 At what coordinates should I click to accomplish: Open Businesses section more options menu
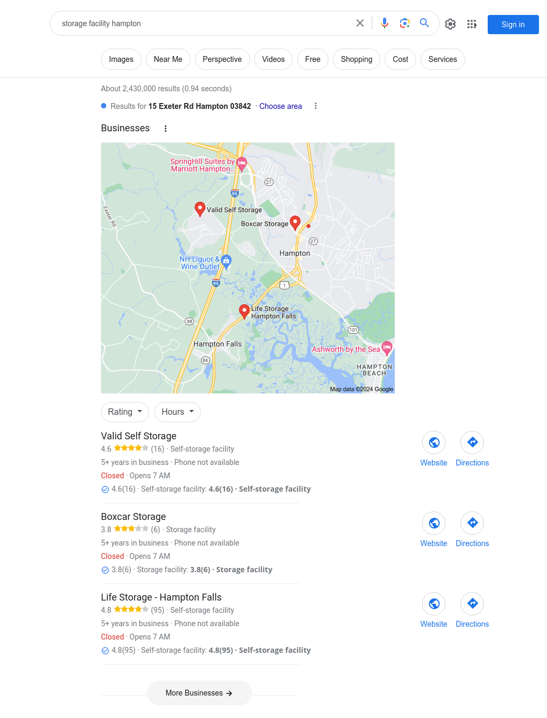coord(166,129)
